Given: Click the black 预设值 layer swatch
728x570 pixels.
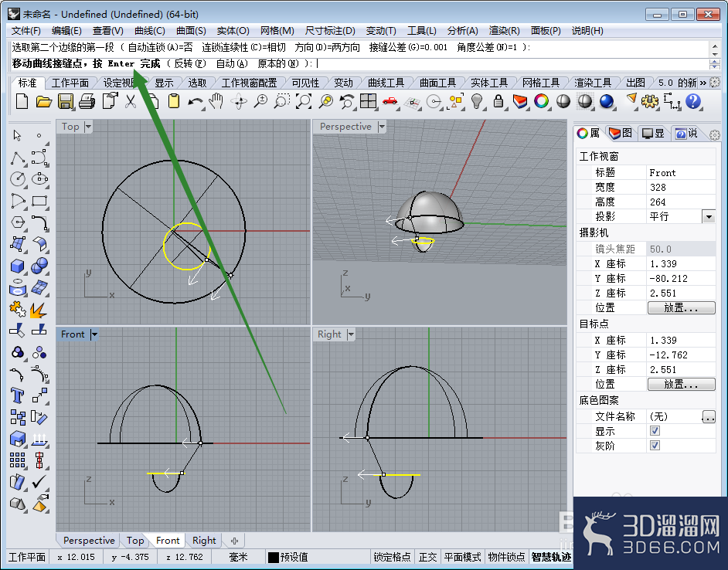Looking at the screenshot, I should 274,557.
